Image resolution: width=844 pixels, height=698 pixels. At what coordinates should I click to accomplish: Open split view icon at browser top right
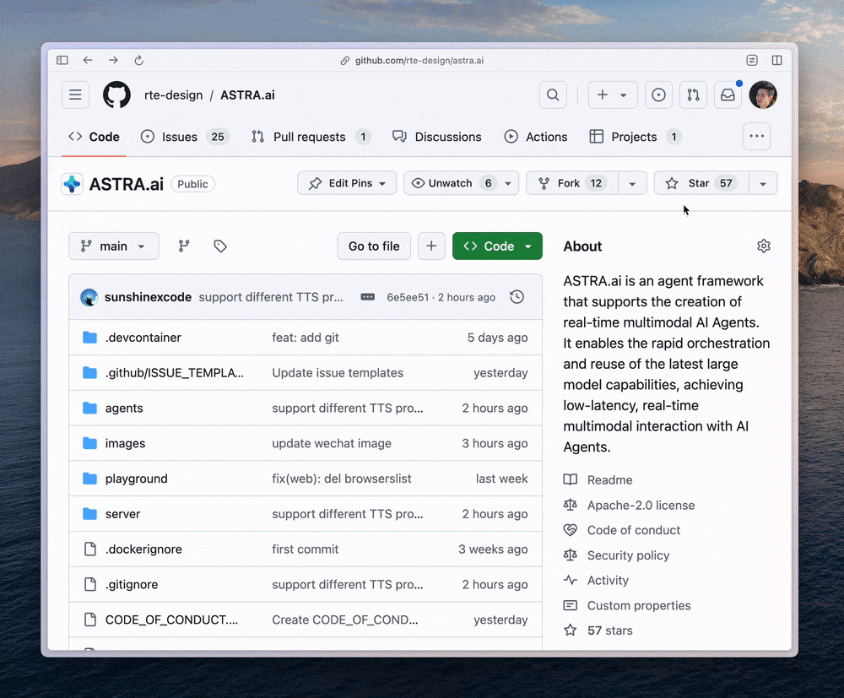click(776, 60)
